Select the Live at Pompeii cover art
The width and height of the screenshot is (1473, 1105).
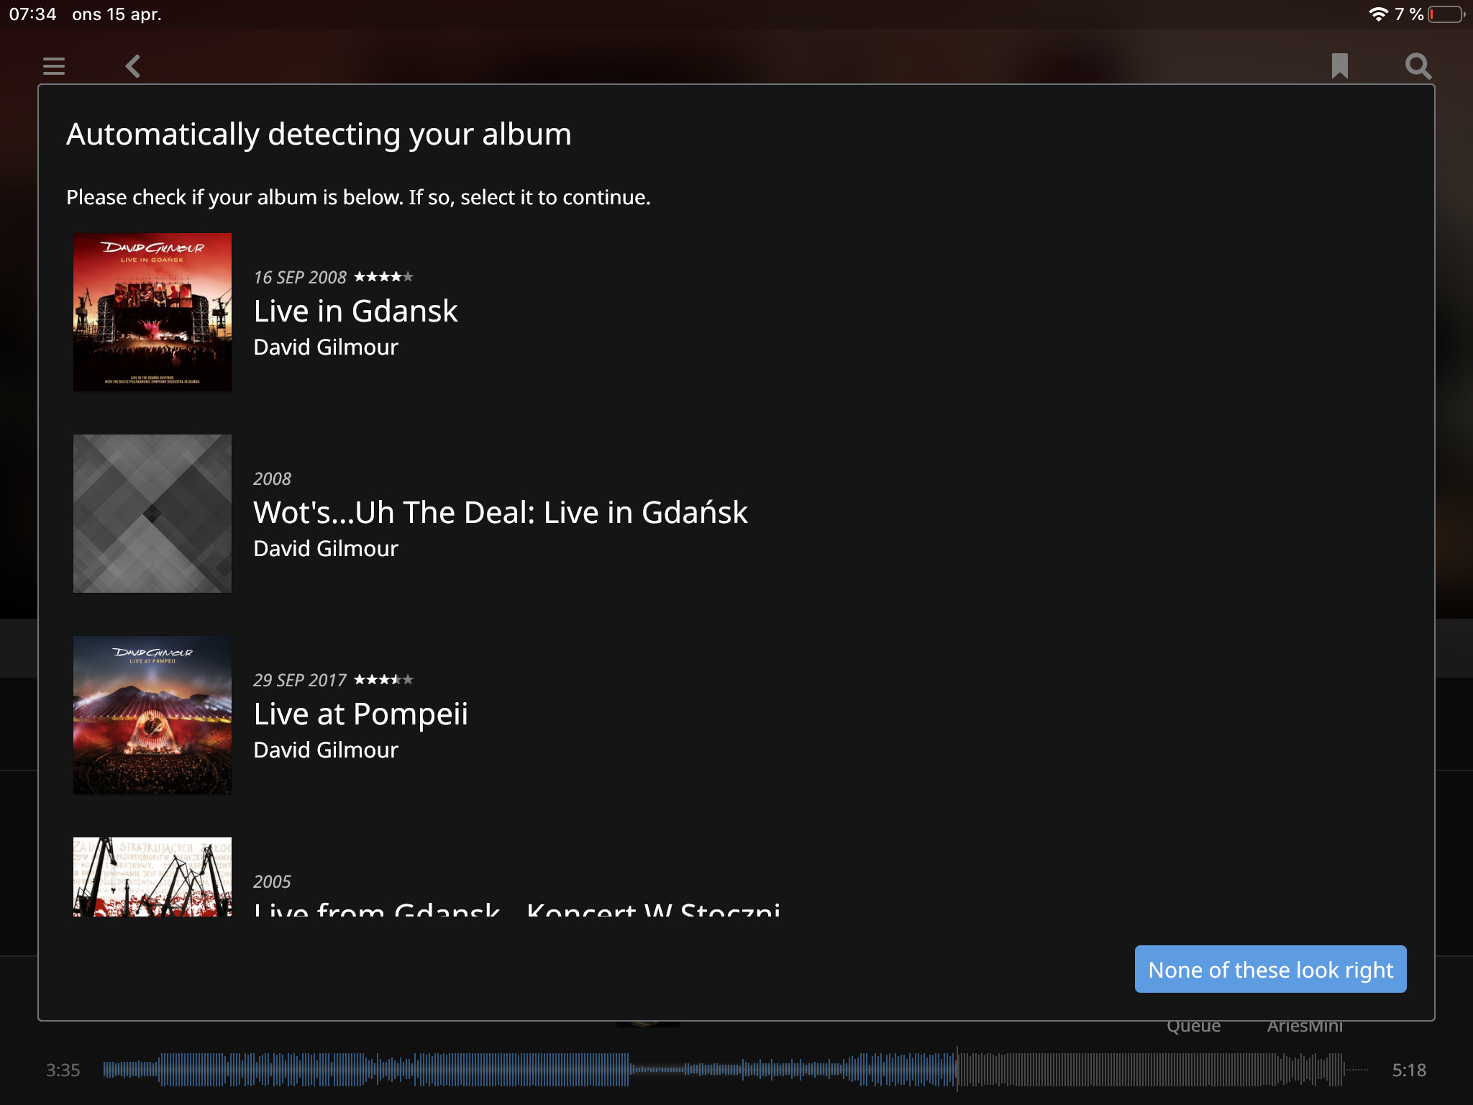(152, 715)
